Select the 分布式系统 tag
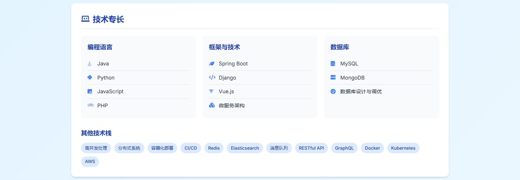The height and width of the screenshot is (180, 520). coord(129,148)
